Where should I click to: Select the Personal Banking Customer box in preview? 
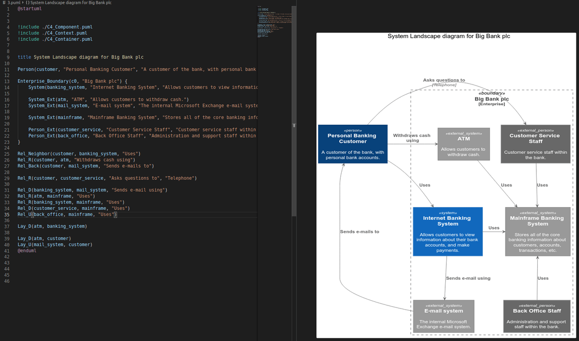[353, 144]
